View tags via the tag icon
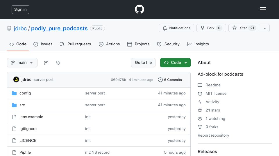This screenshot has height=156, width=279. coord(58,63)
